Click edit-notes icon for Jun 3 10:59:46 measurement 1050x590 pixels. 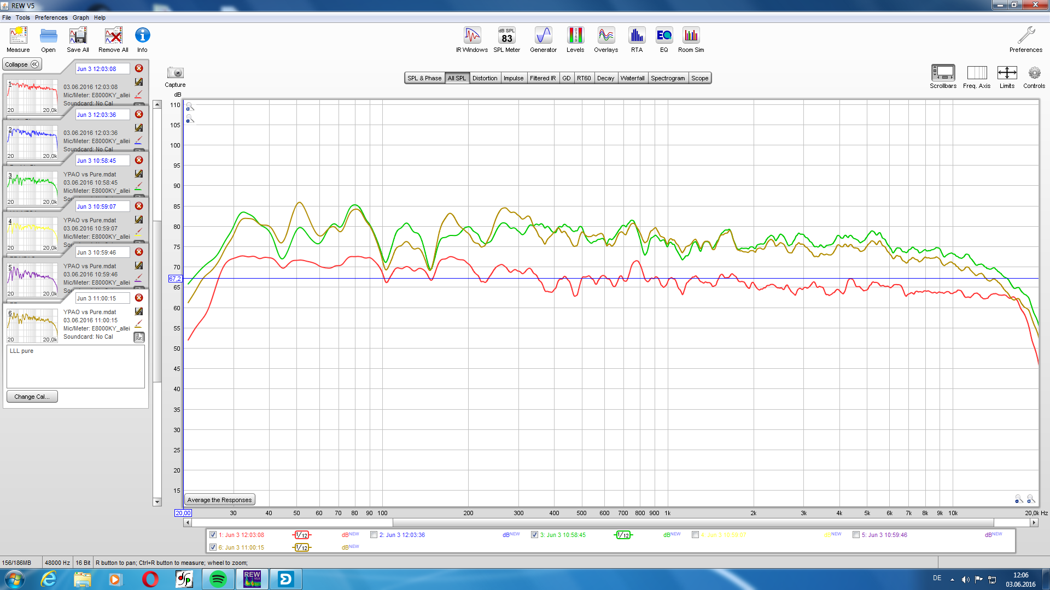(139, 265)
